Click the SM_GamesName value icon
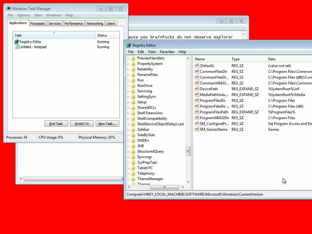312x234 pixels. [197, 129]
